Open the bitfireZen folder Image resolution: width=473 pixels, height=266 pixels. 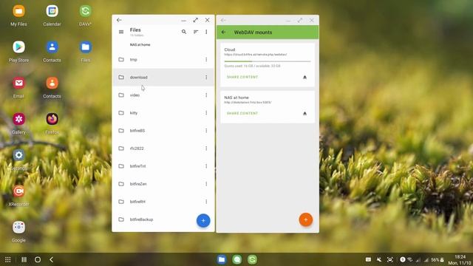click(163, 184)
